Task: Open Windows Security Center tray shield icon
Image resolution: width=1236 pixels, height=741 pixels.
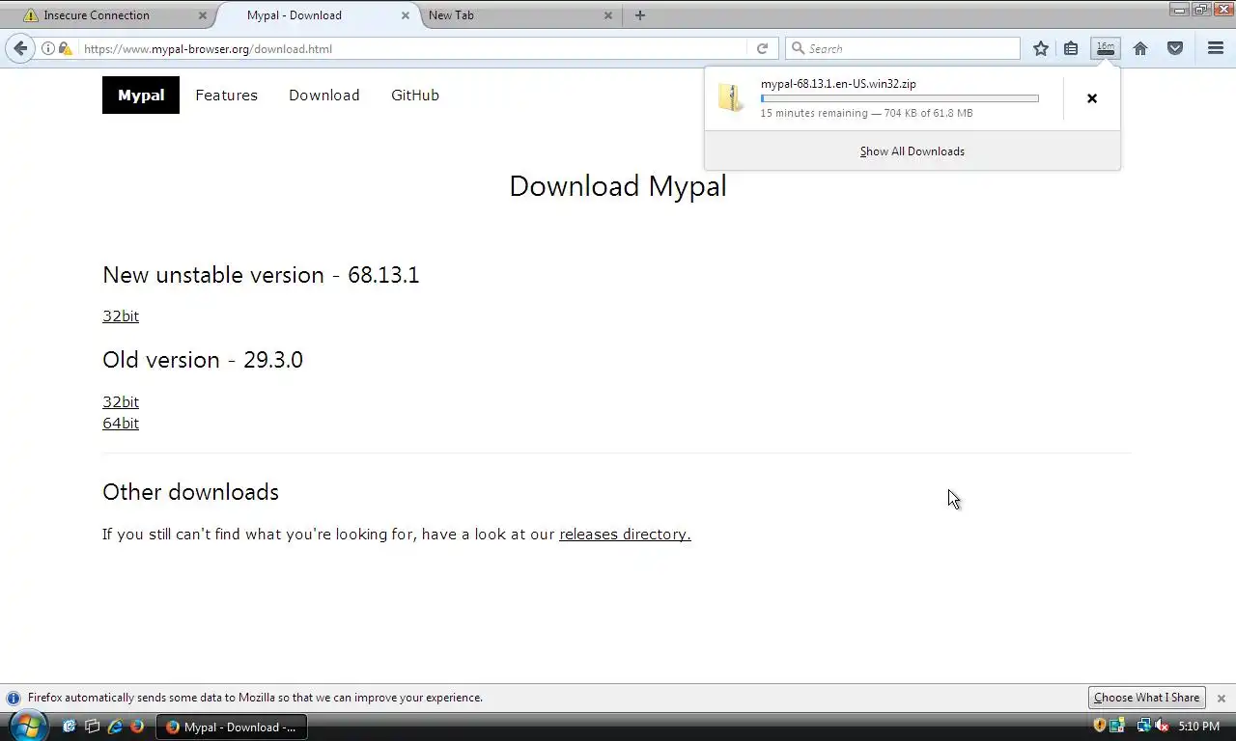Action: coord(1100,726)
